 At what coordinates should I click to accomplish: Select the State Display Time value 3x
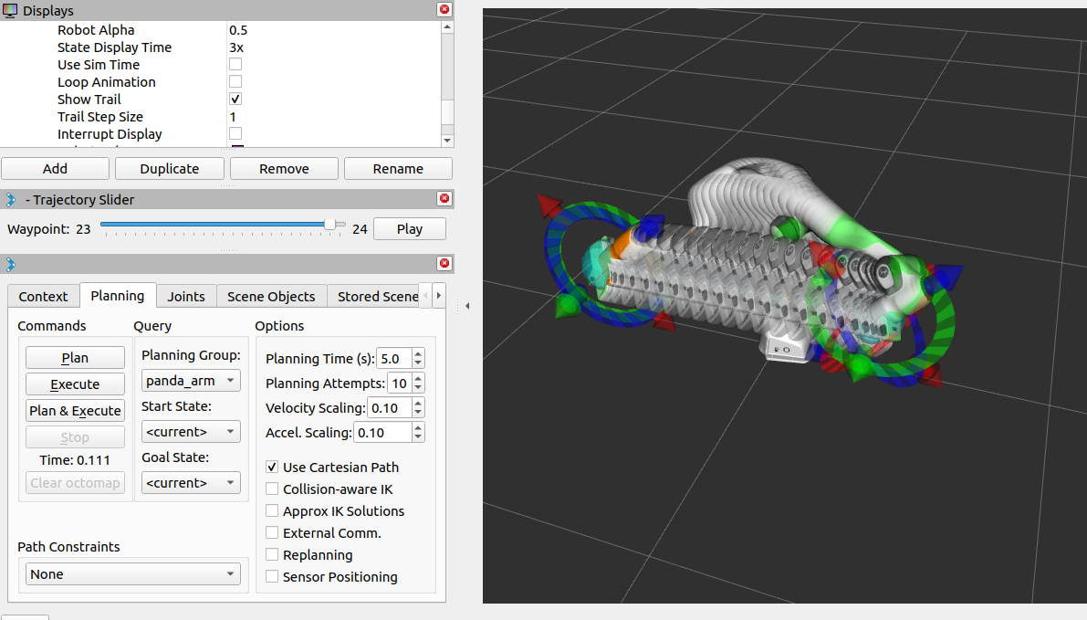236,47
